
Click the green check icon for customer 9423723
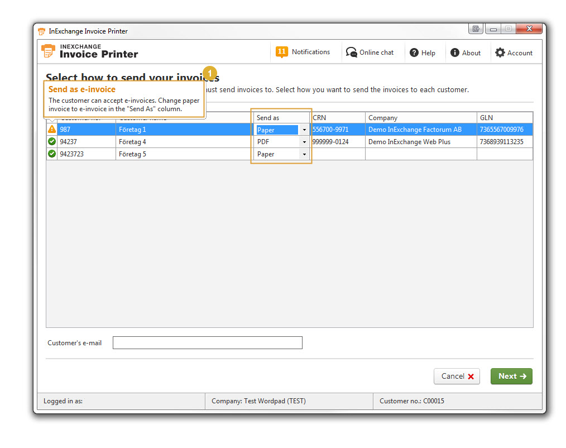tap(52, 154)
